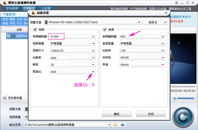198x130 pixels.
Task: Click the 保存为 button
Action: [153, 22]
